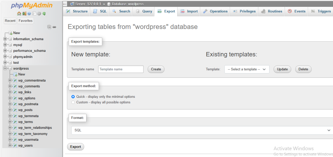Open the Privileges tab
The height and width of the screenshot is (157, 333).
click(244, 11)
